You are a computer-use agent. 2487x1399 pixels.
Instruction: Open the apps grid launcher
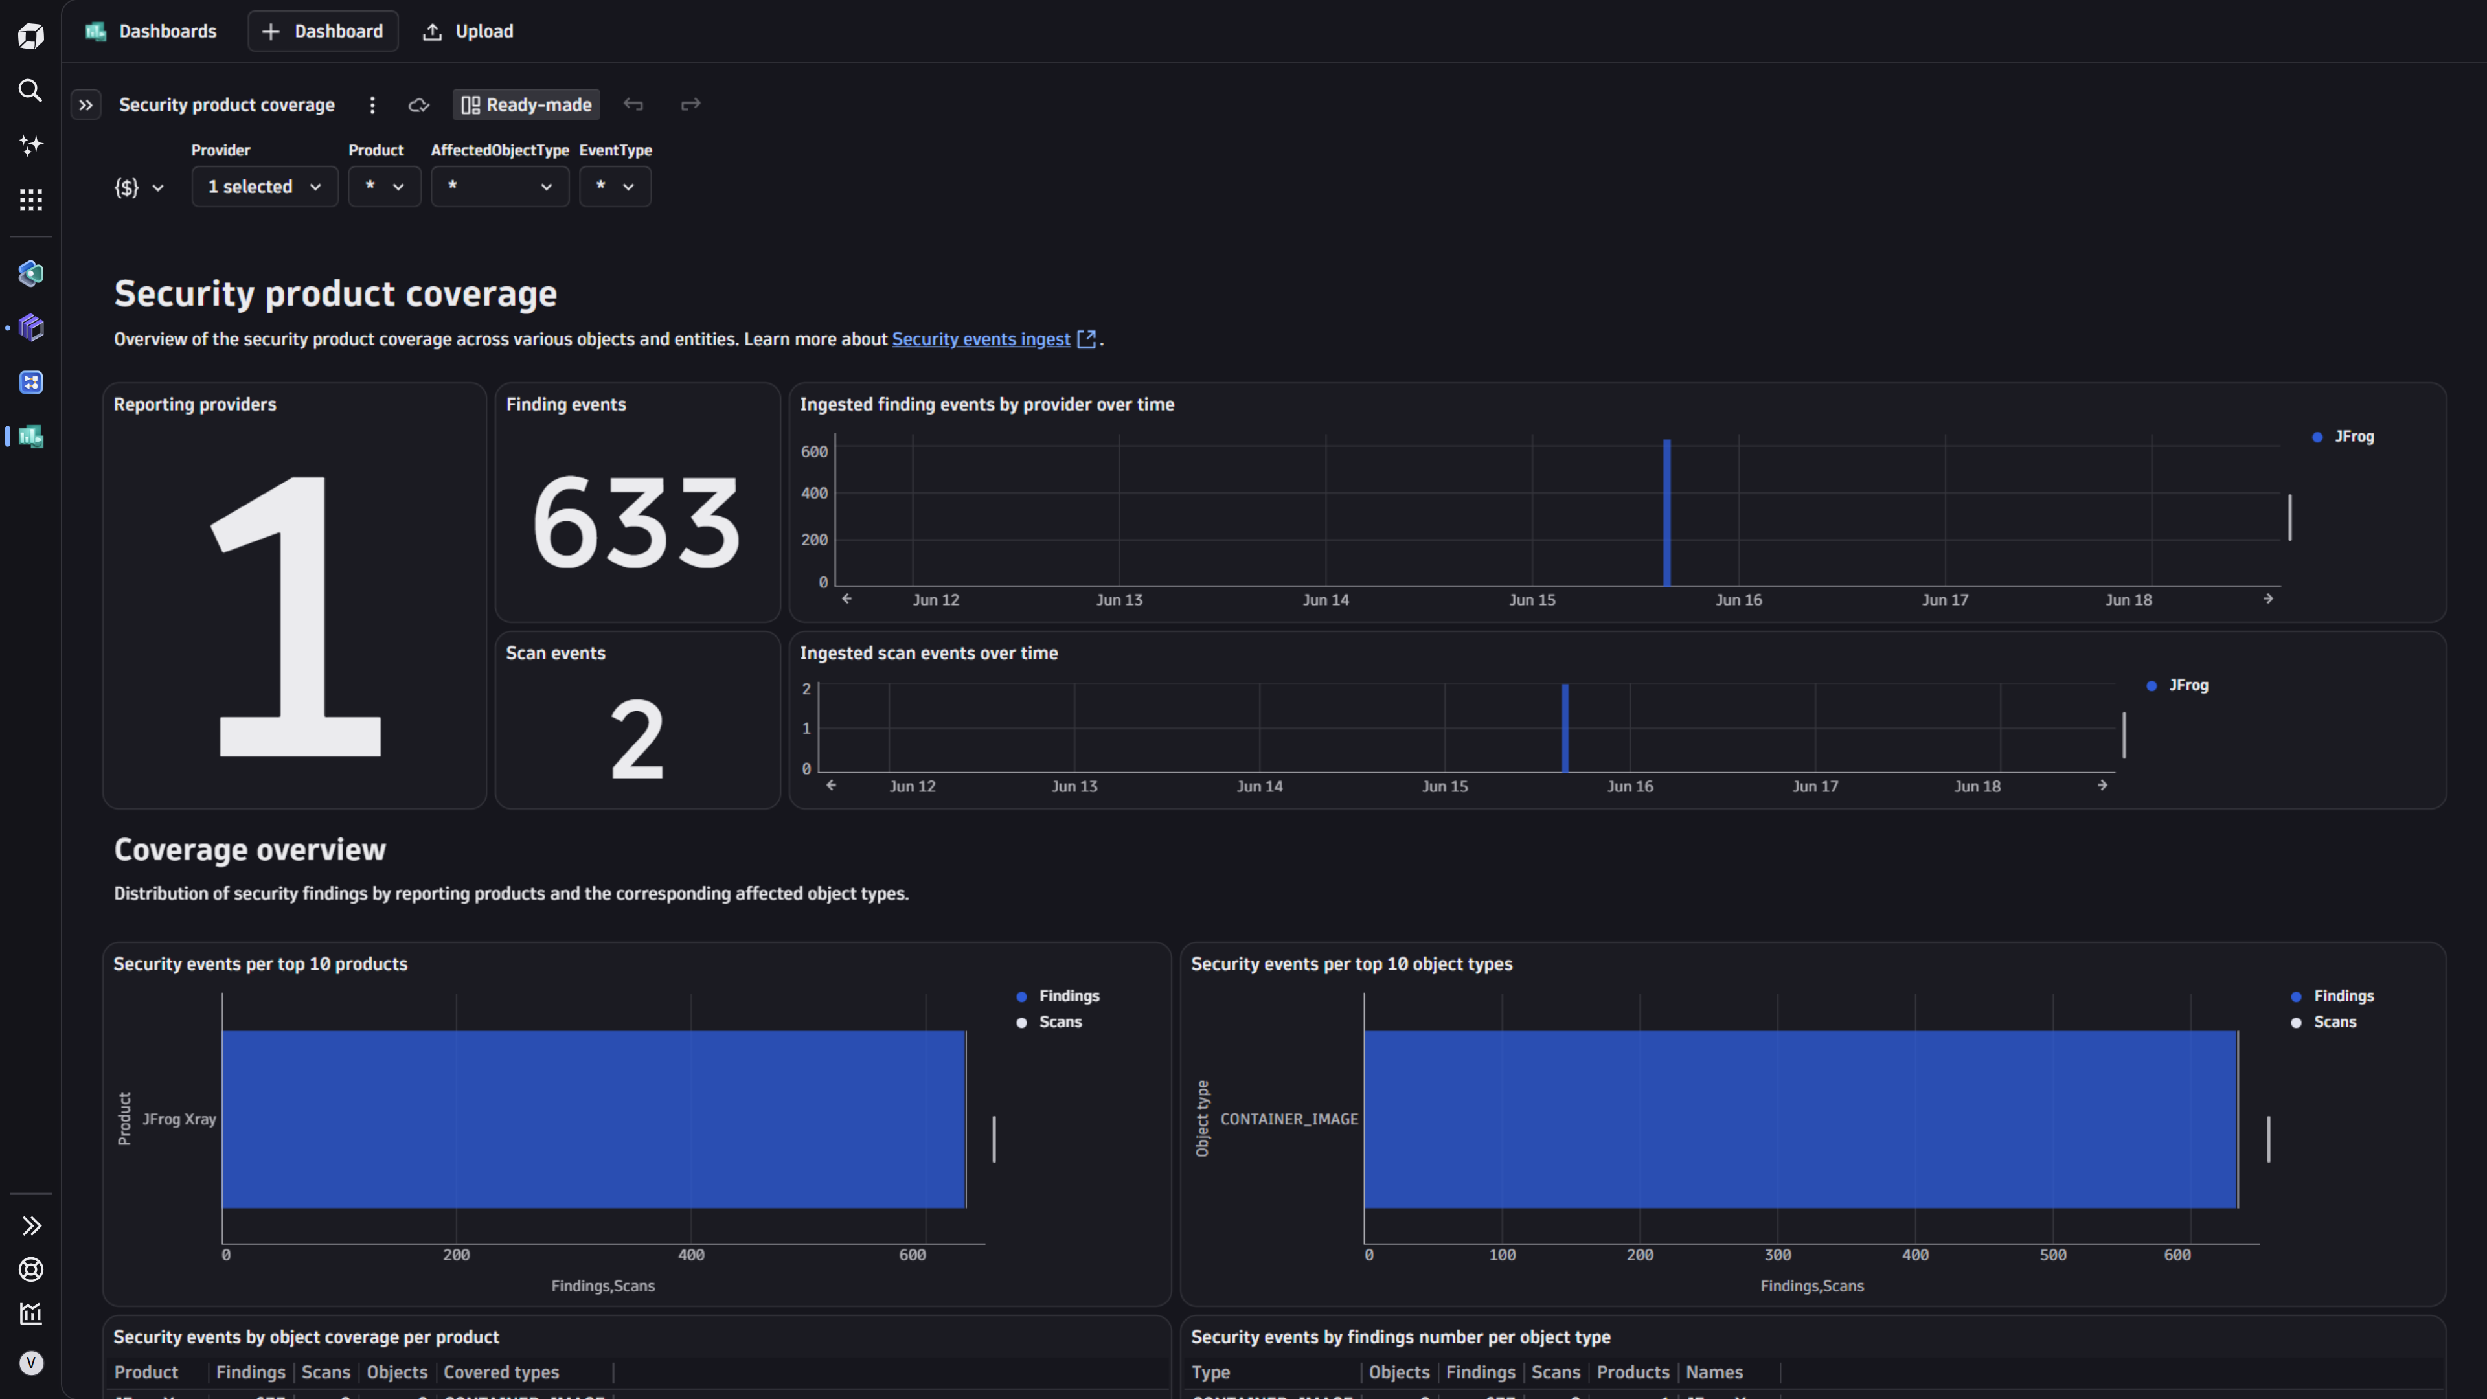(x=31, y=201)
